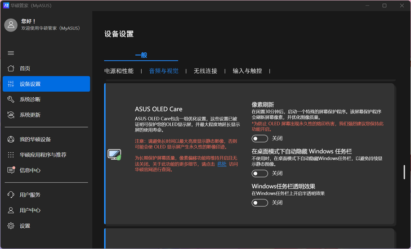Click the ASUS OLED Care monitor icon
The height and width of the screenshot is (249, 411).
pos(114,155)
